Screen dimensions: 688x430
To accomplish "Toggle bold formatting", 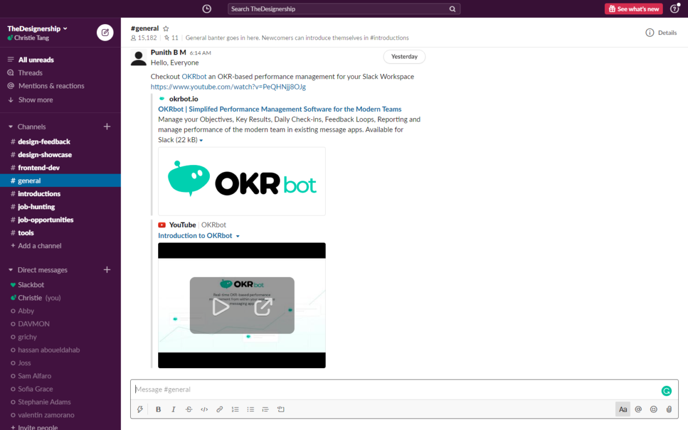I will pyautogui.click(x=158, y=409).
